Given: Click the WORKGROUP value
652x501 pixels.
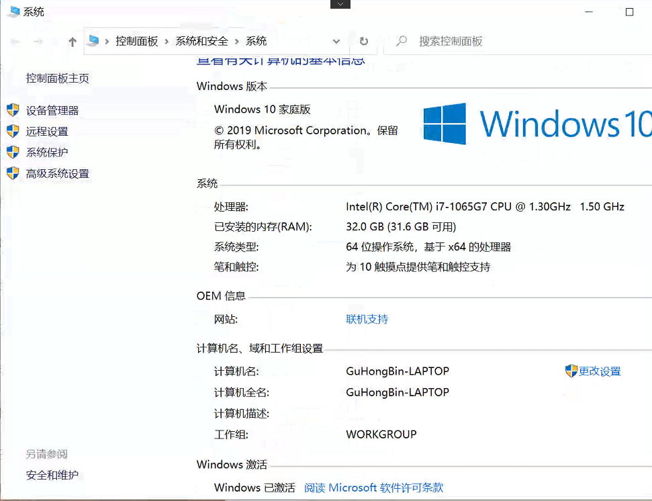Looking at the screenshot, I should pos(381,435).
